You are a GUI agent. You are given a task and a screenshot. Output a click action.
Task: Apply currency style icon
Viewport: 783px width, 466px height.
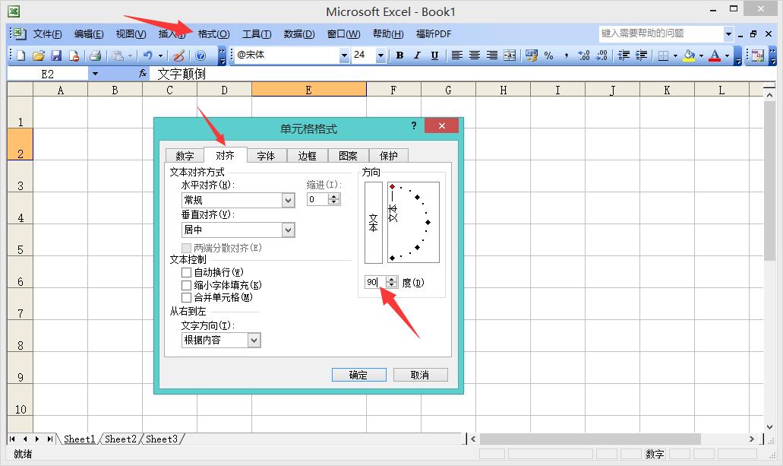(532, 55)
